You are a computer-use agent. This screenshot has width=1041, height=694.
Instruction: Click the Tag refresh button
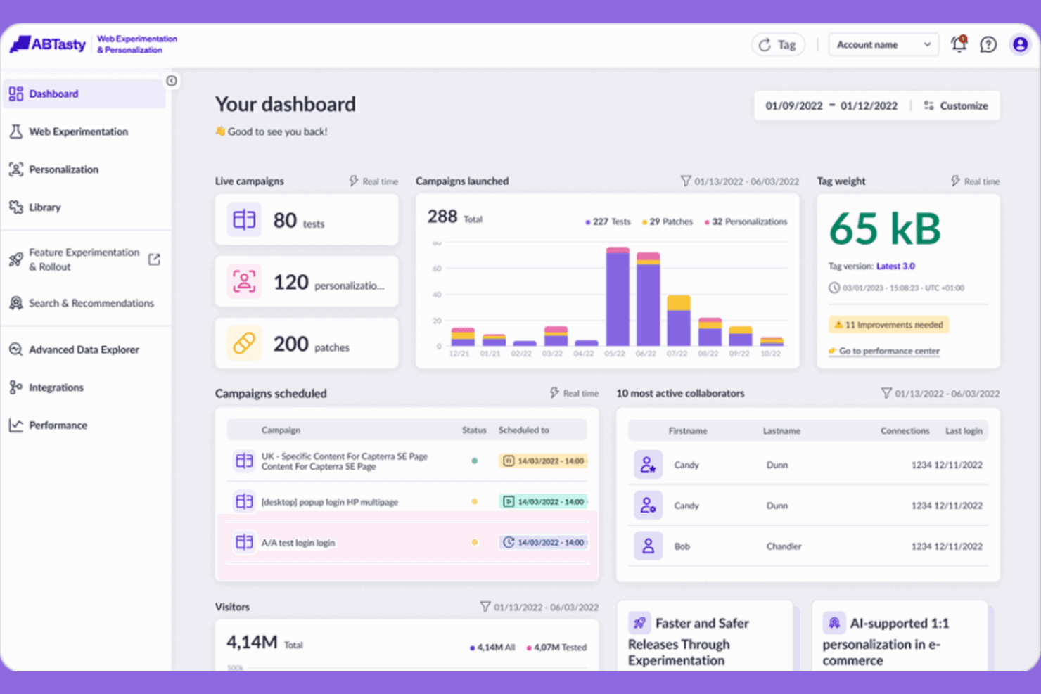[x=778, y=45]
